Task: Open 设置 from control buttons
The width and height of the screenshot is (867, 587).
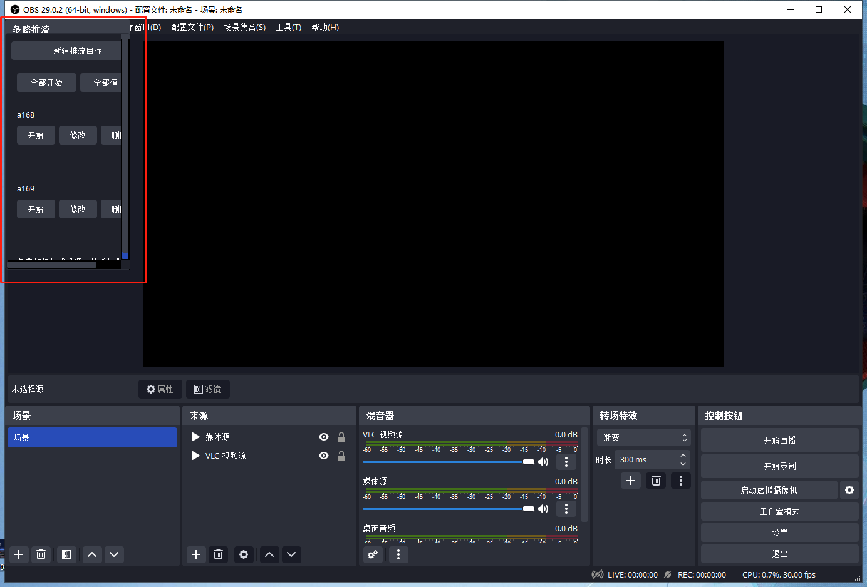Action: tap(780, 533)
